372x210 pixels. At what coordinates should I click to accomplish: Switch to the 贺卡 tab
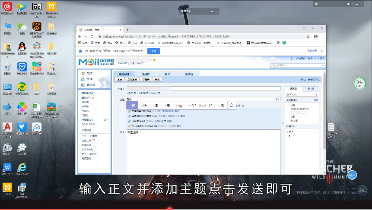tap(167, 74)
